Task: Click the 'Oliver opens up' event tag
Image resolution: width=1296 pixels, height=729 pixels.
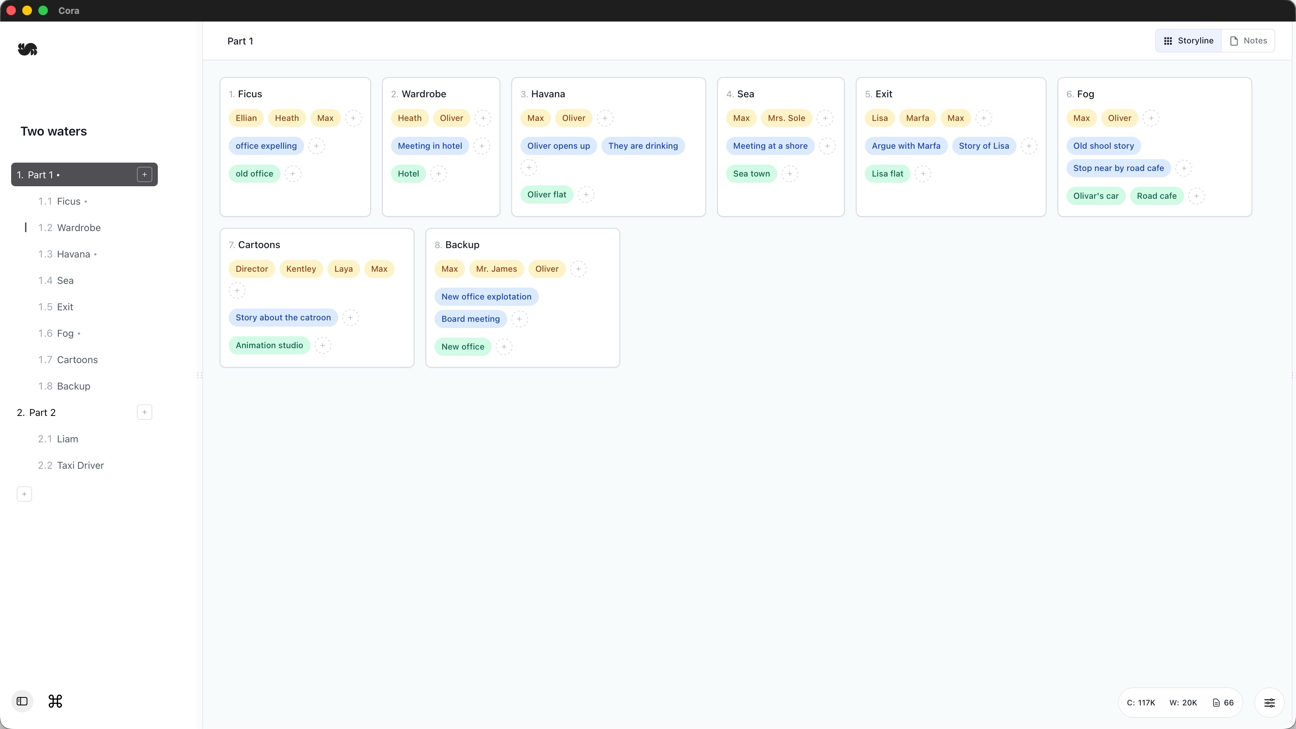Action: point(558,146)
